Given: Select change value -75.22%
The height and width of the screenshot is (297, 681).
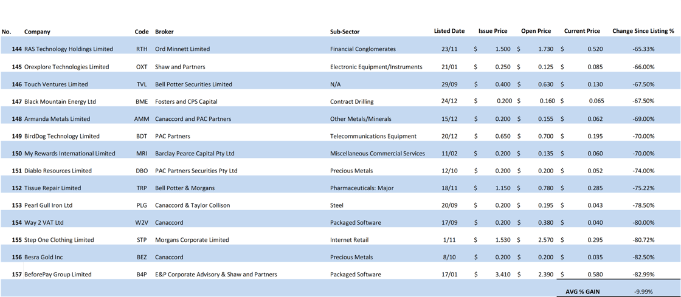Looking at the screenshot, I should pyautogui.click(x=644, y=188).
